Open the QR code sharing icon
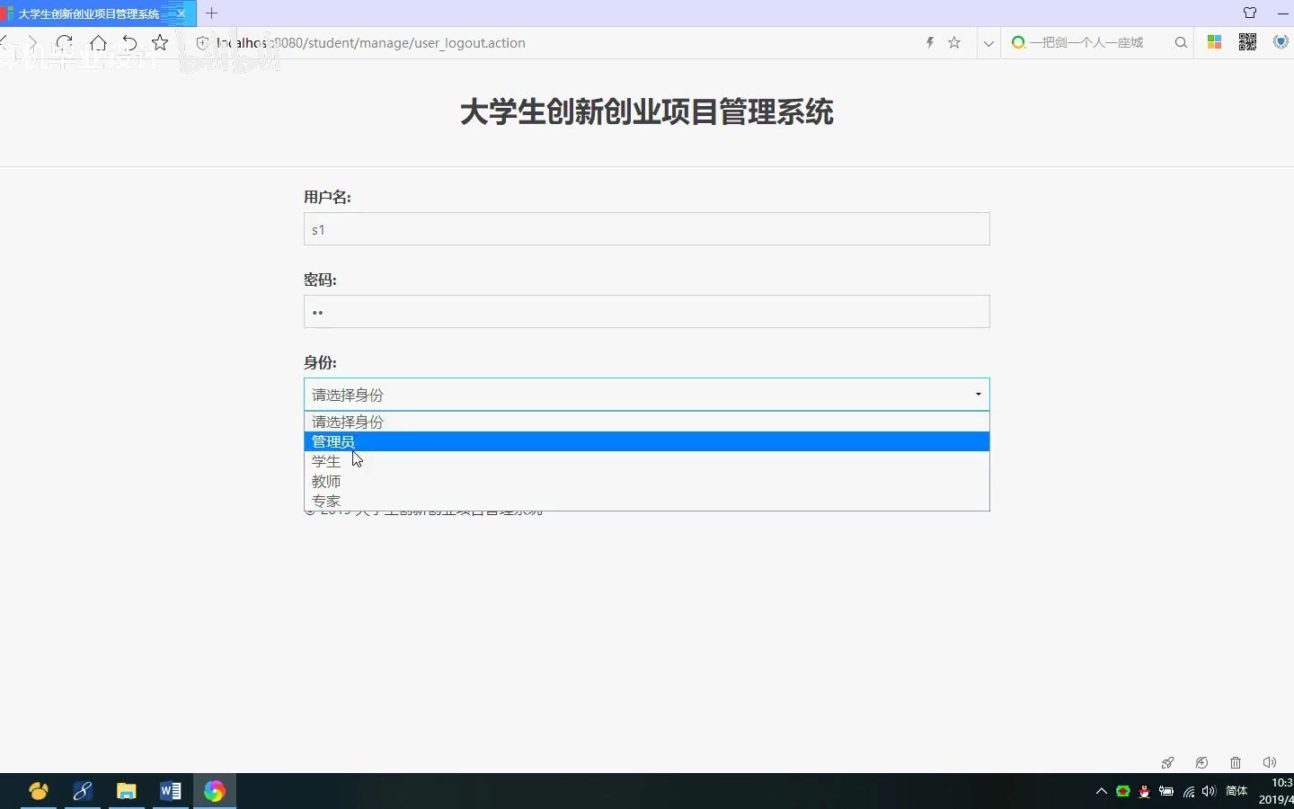The image size is (1294, 809). (1248, 41)
